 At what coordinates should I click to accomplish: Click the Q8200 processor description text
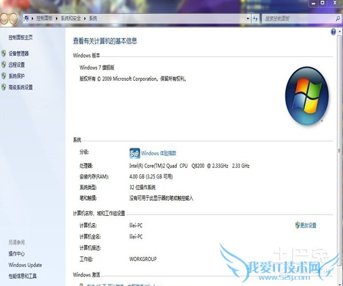tap(189, 166)
